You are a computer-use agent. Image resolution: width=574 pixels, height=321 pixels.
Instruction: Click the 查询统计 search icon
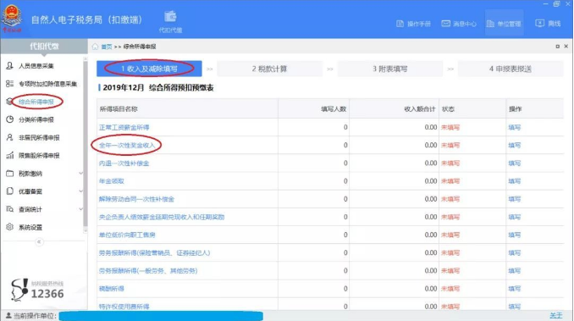click(10, 209)
